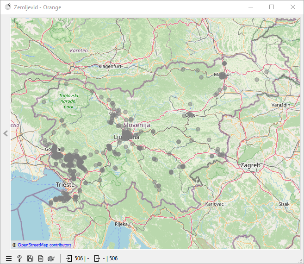304x264 pixels.
Task: Click the input data arrow icon
Action: [x=69, y=258]
